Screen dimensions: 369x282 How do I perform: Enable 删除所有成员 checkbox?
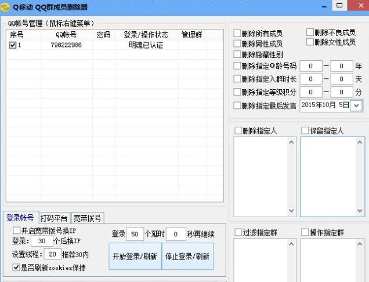click(237, 34)
